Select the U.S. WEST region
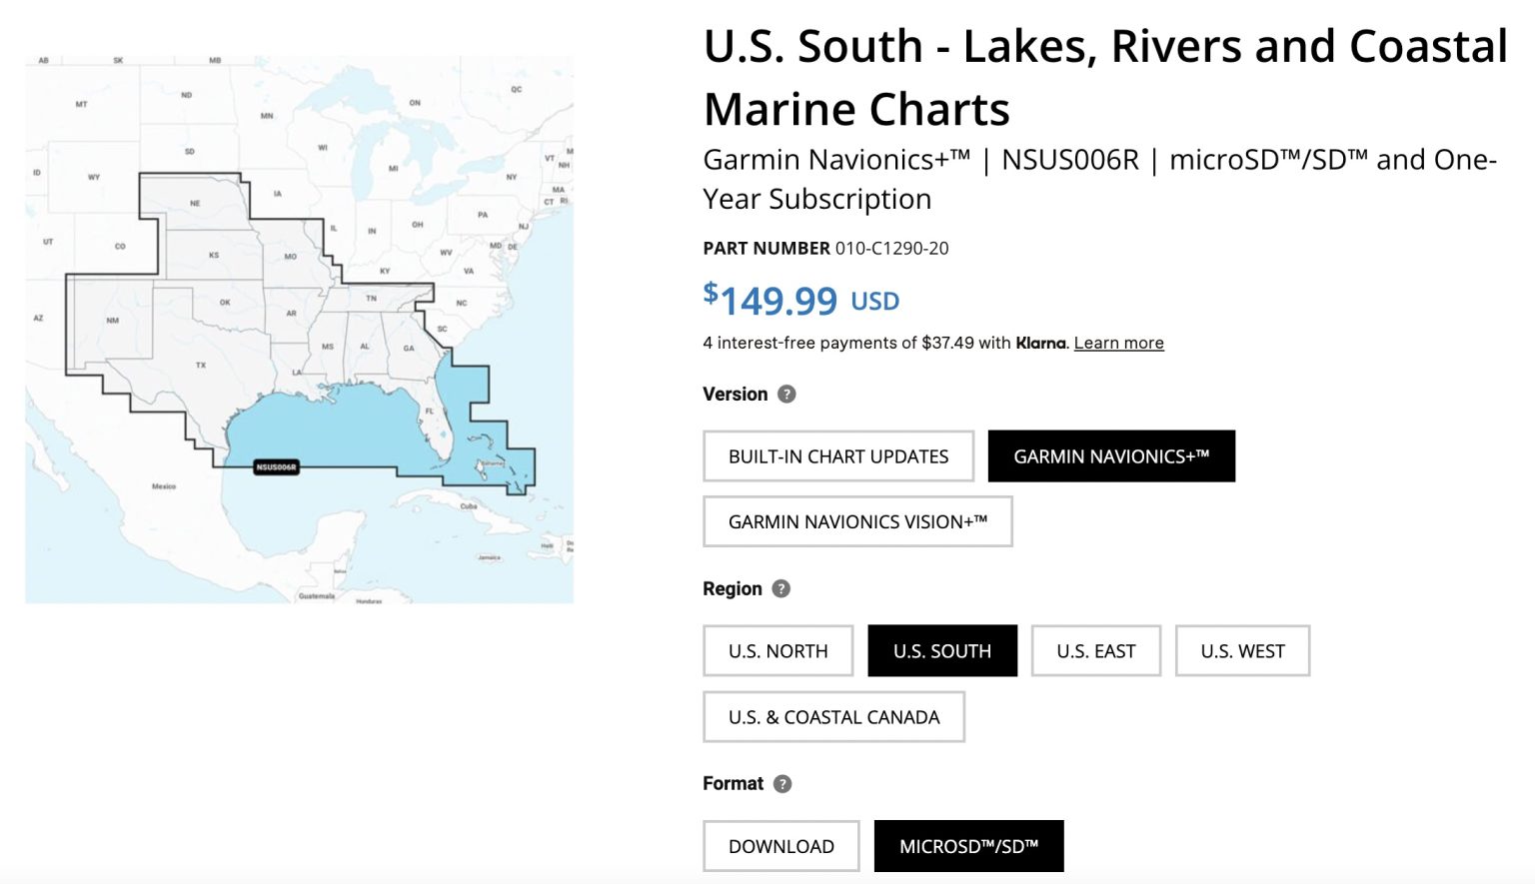This screenshot has width=1535, height=884. [x=1242, y=650]
